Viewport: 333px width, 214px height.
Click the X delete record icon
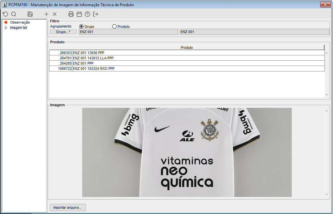[55, 14]
